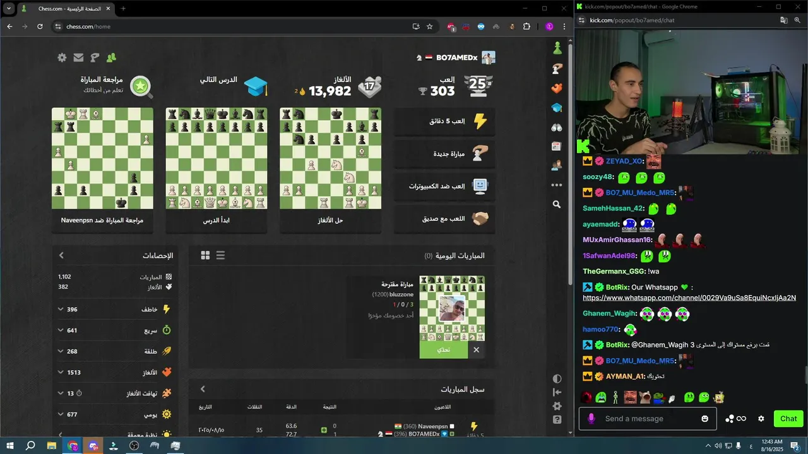Collapse the Chess.com sidebar with arrow icon
This screenshot has width=808, height=454.
click(x=557, y=392)
